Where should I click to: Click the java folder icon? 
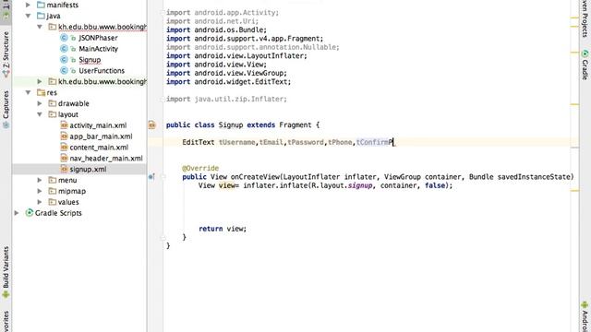[41, 16]
